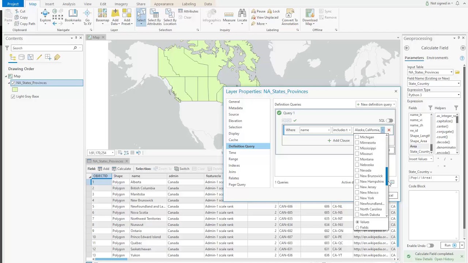This screenshot has width=468, height=263.
Task: Switch to the Environments tab
Action: 437,58
